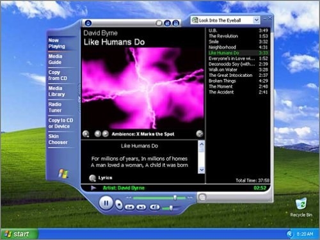Open the Look Into The Eyeball dropdown
Screen dimensions: 320x240
coord(257,20)
